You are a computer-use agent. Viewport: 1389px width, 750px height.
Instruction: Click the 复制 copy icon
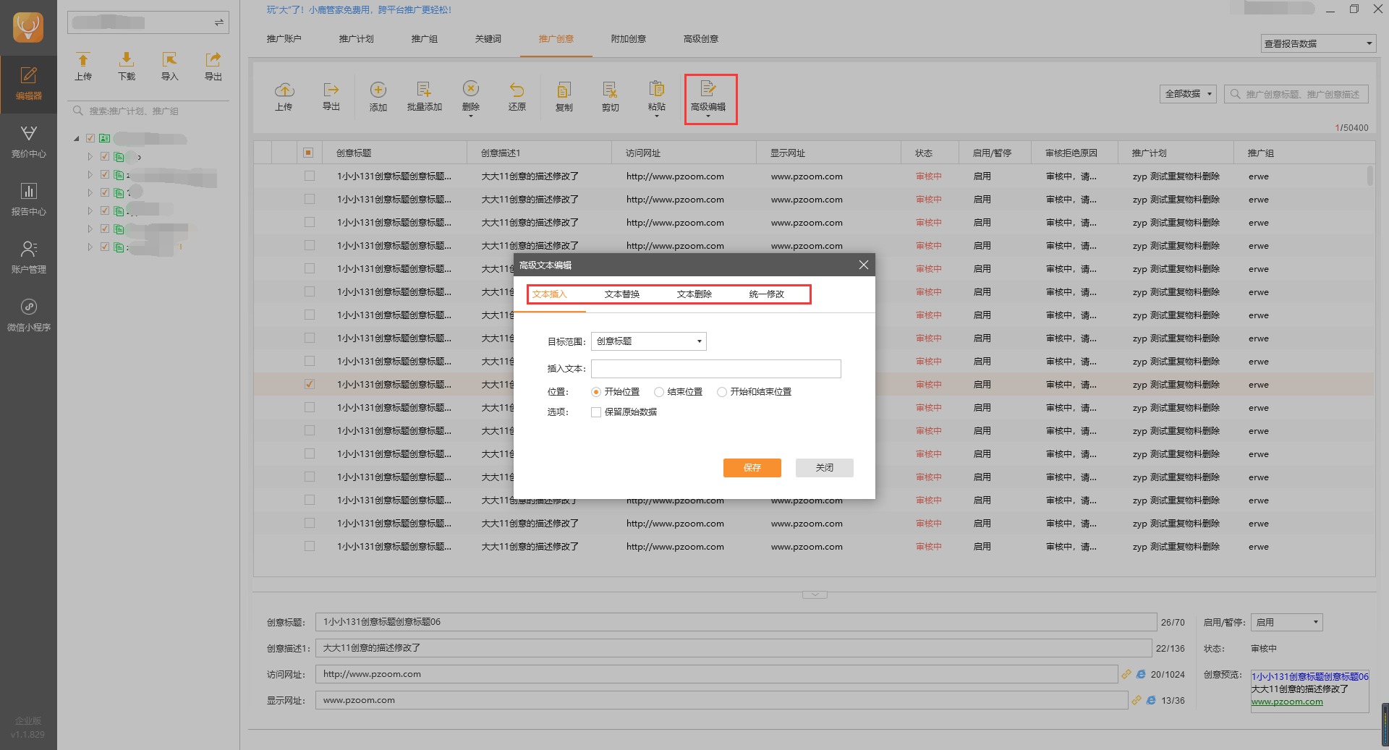point(564,96)
